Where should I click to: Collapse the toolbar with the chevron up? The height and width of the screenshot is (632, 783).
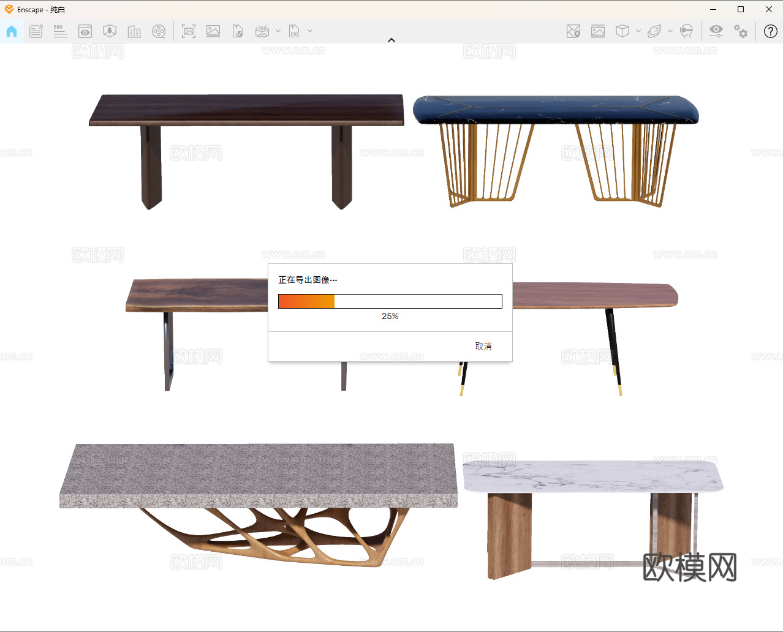391,40
